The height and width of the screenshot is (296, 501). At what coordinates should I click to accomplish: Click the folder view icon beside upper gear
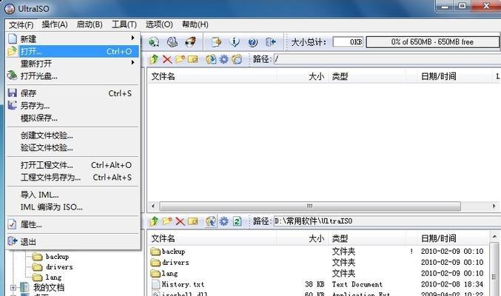(x=237, y=59)
